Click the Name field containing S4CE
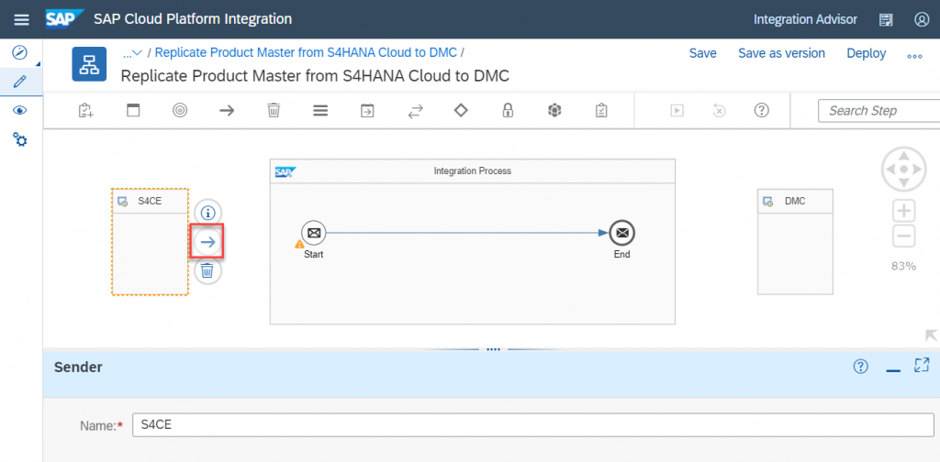The height and width of the screenshot is (462, 940). click(533, 425)
